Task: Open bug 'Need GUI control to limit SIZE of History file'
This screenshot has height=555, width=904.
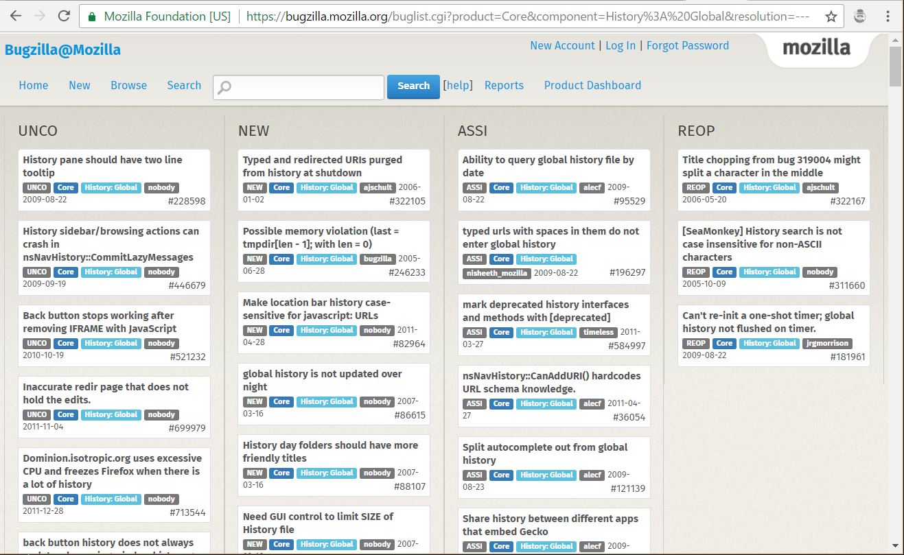Action: point(318,523)
